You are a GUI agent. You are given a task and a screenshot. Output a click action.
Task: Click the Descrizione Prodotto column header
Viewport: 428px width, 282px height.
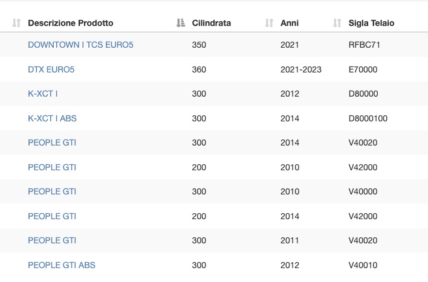coord(70,23)
